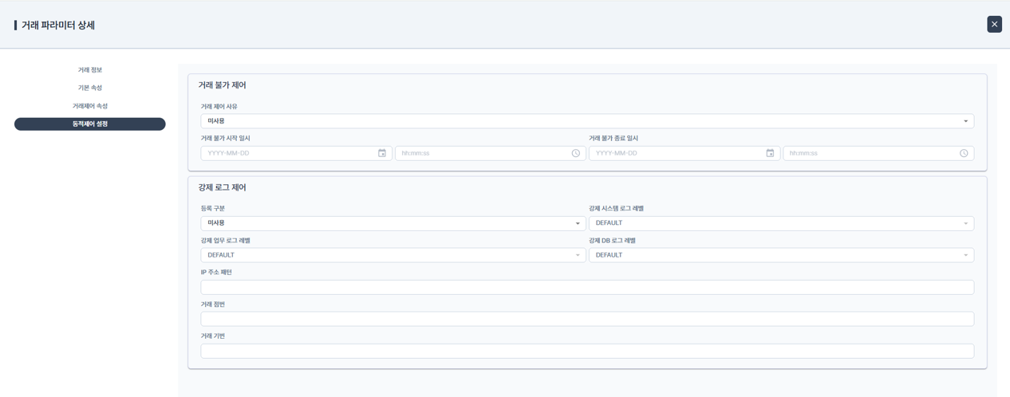The image size is (1010, 397).
Task: Select the 동적제어 설정 section
Action: [90, 124]
